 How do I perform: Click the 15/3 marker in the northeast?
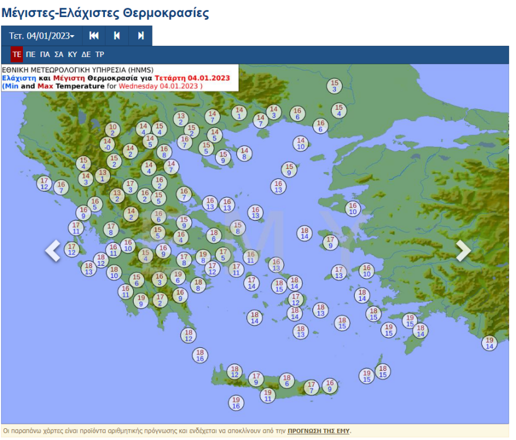coord(335,86)
